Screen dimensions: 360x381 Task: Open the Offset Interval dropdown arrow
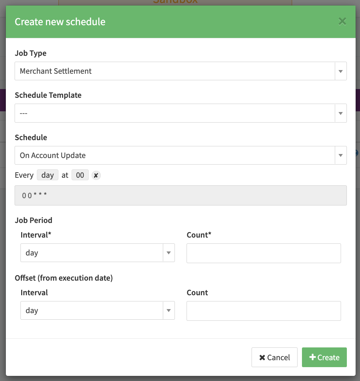coord(168,311)
